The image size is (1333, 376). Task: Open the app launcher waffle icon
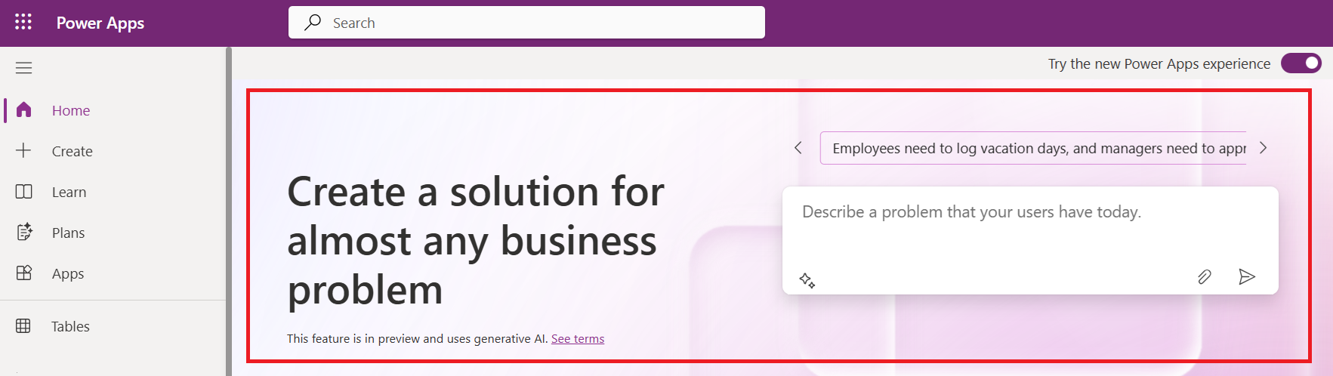23,22
